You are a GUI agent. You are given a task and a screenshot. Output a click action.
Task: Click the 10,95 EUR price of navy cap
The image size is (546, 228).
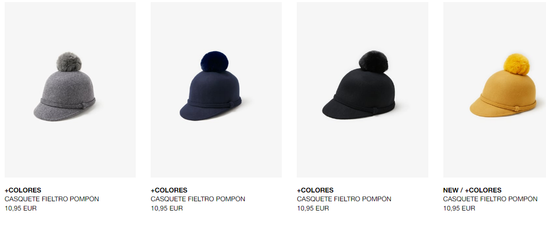167,208
